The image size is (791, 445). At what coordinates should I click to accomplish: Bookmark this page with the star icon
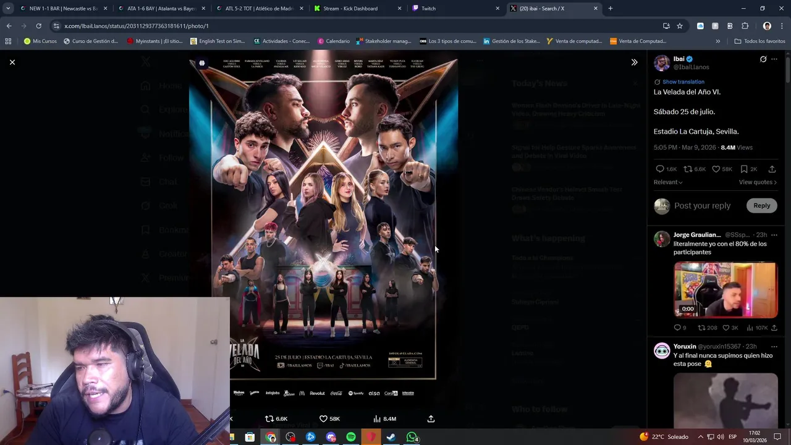click(680, 26)
